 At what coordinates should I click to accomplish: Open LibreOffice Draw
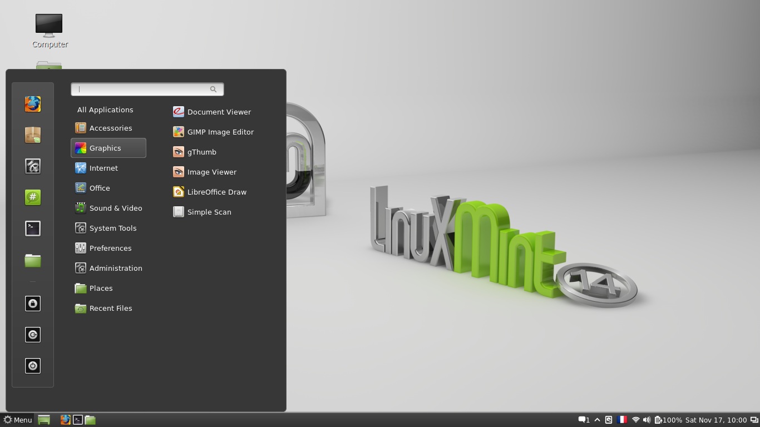[210, 192]
